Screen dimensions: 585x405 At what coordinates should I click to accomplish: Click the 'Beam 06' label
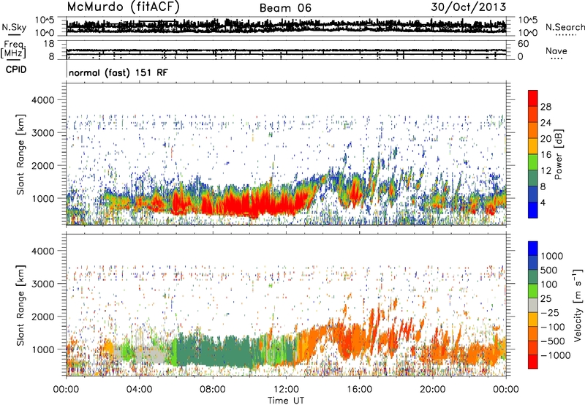point(285,8)
